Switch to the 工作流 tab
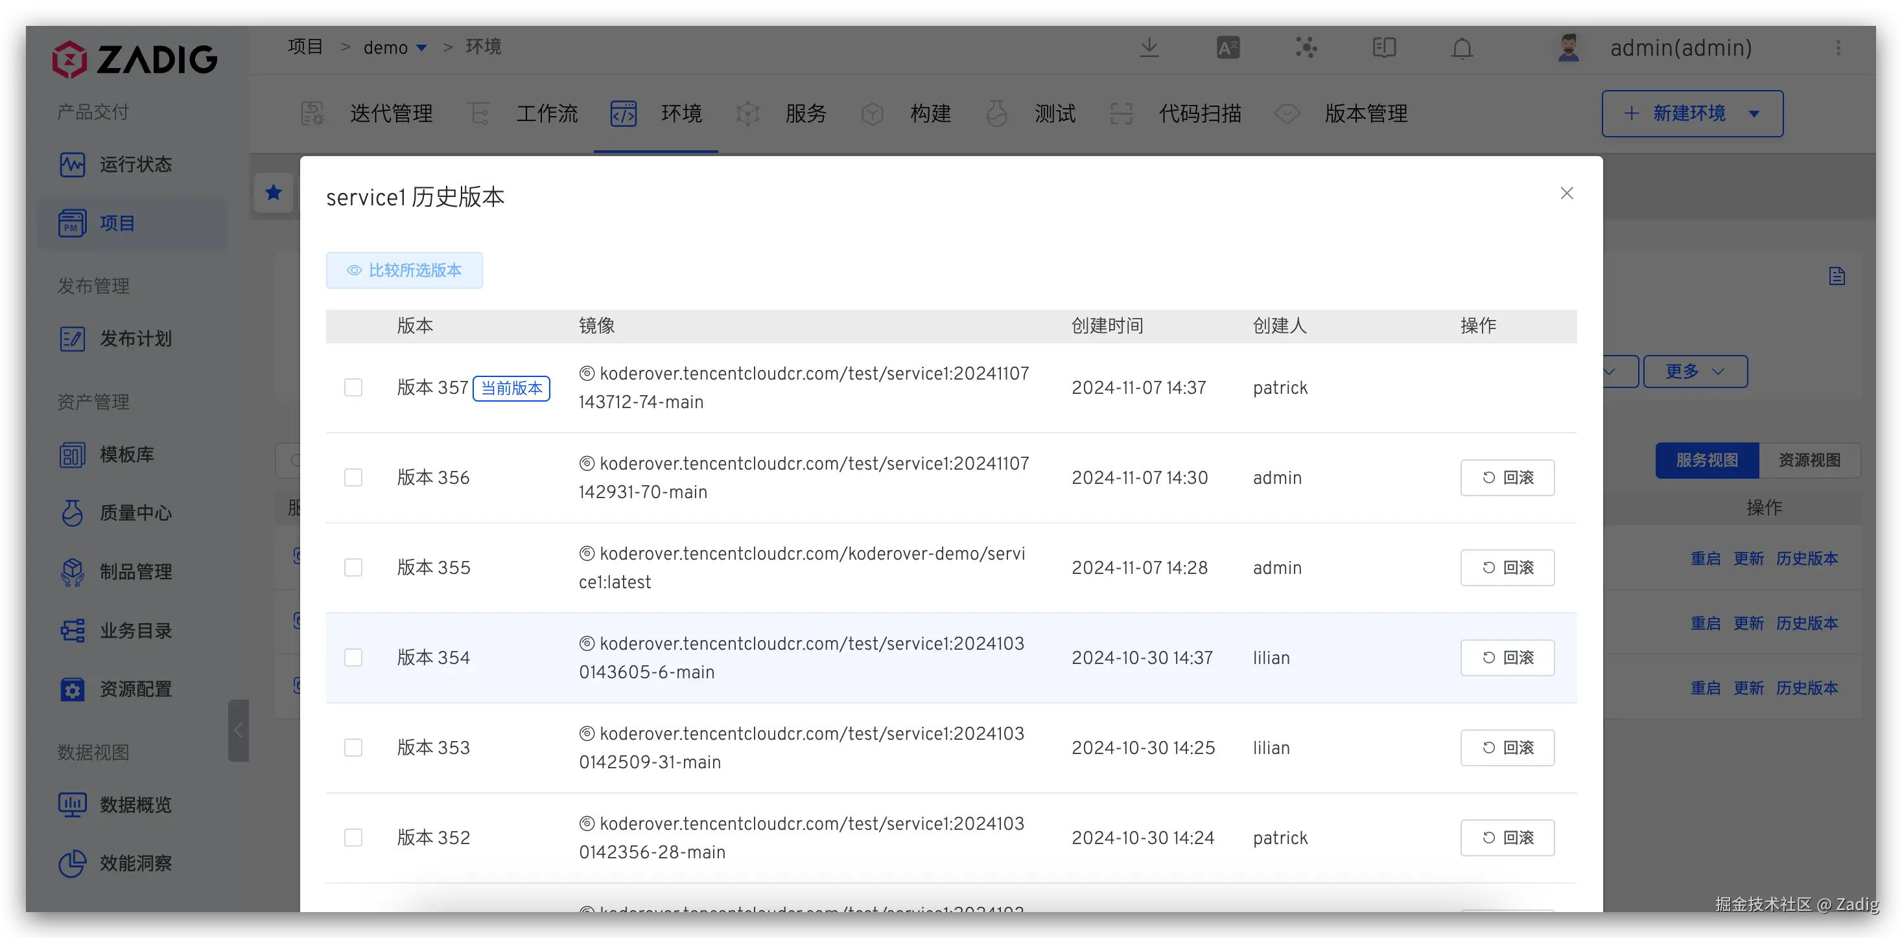Screen dimensions: 1902x938 click(546, 113)
